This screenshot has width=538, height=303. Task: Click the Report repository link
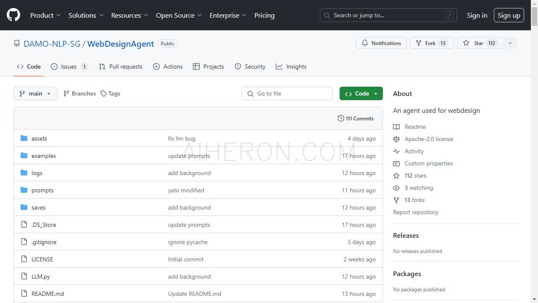[x=415, y=212]
